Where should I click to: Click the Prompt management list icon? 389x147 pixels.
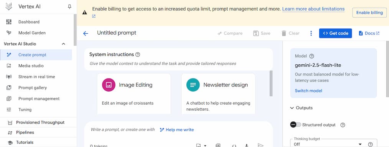9,98
